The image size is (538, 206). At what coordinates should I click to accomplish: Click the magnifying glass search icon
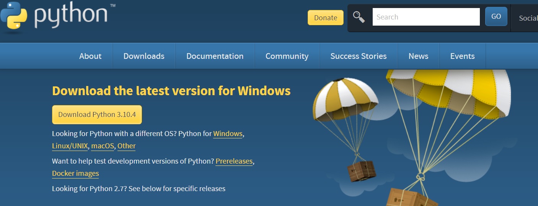tap(359, 17)
